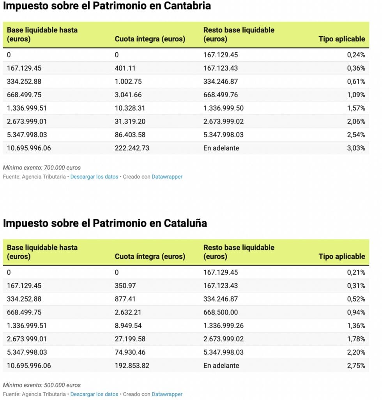Select the 3,03% rate cell in Cantabria
382x400 pixels.
click(356, 148)
